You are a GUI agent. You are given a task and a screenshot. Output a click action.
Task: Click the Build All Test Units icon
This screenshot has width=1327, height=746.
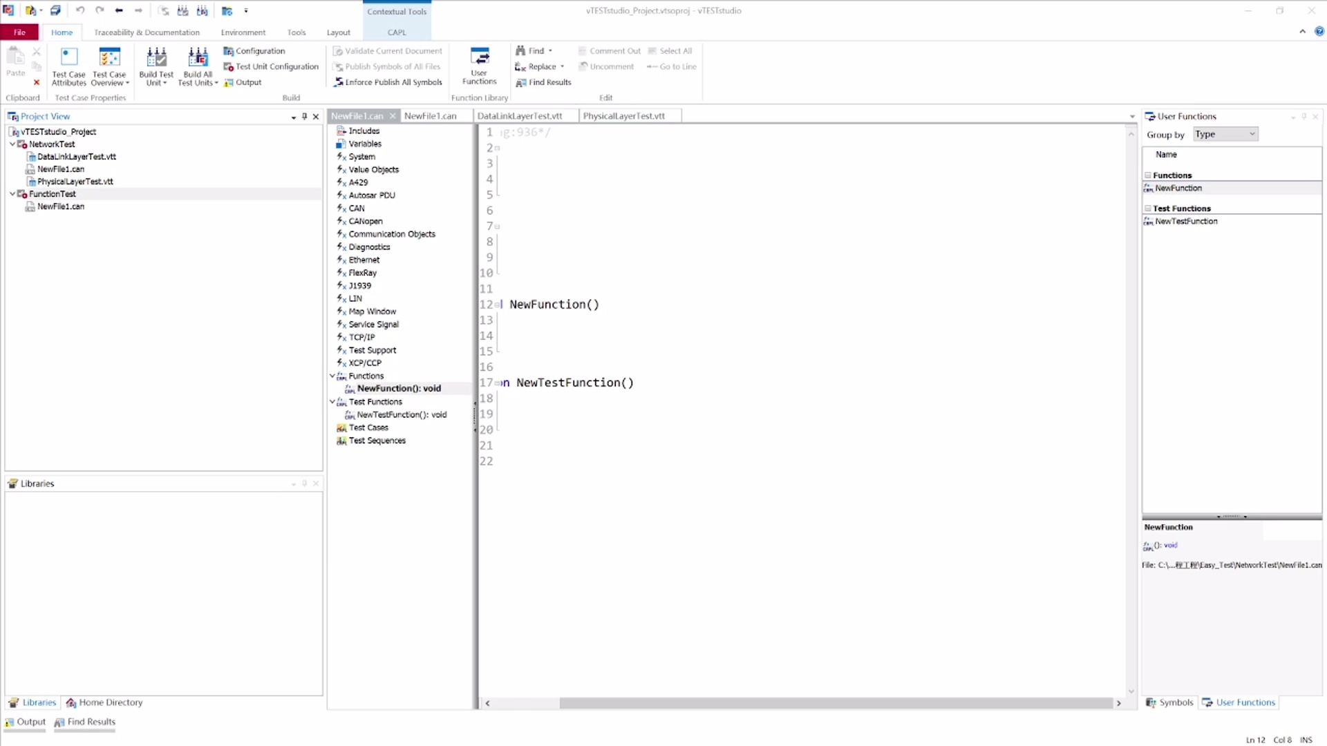click(198, 66)
